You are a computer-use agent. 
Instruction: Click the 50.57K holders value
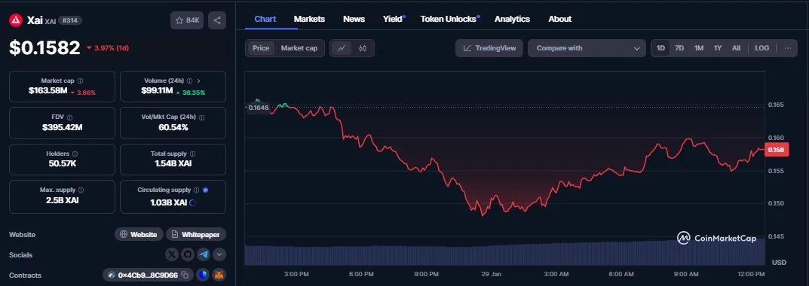pyautogui.click(x=62, y=163)
